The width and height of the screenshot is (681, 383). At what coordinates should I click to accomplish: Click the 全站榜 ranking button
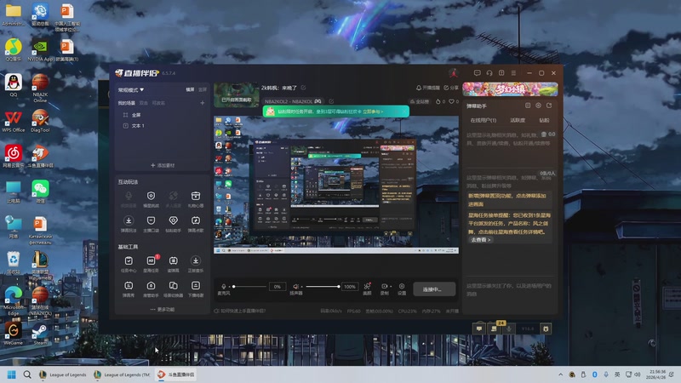tap(420, 101)
